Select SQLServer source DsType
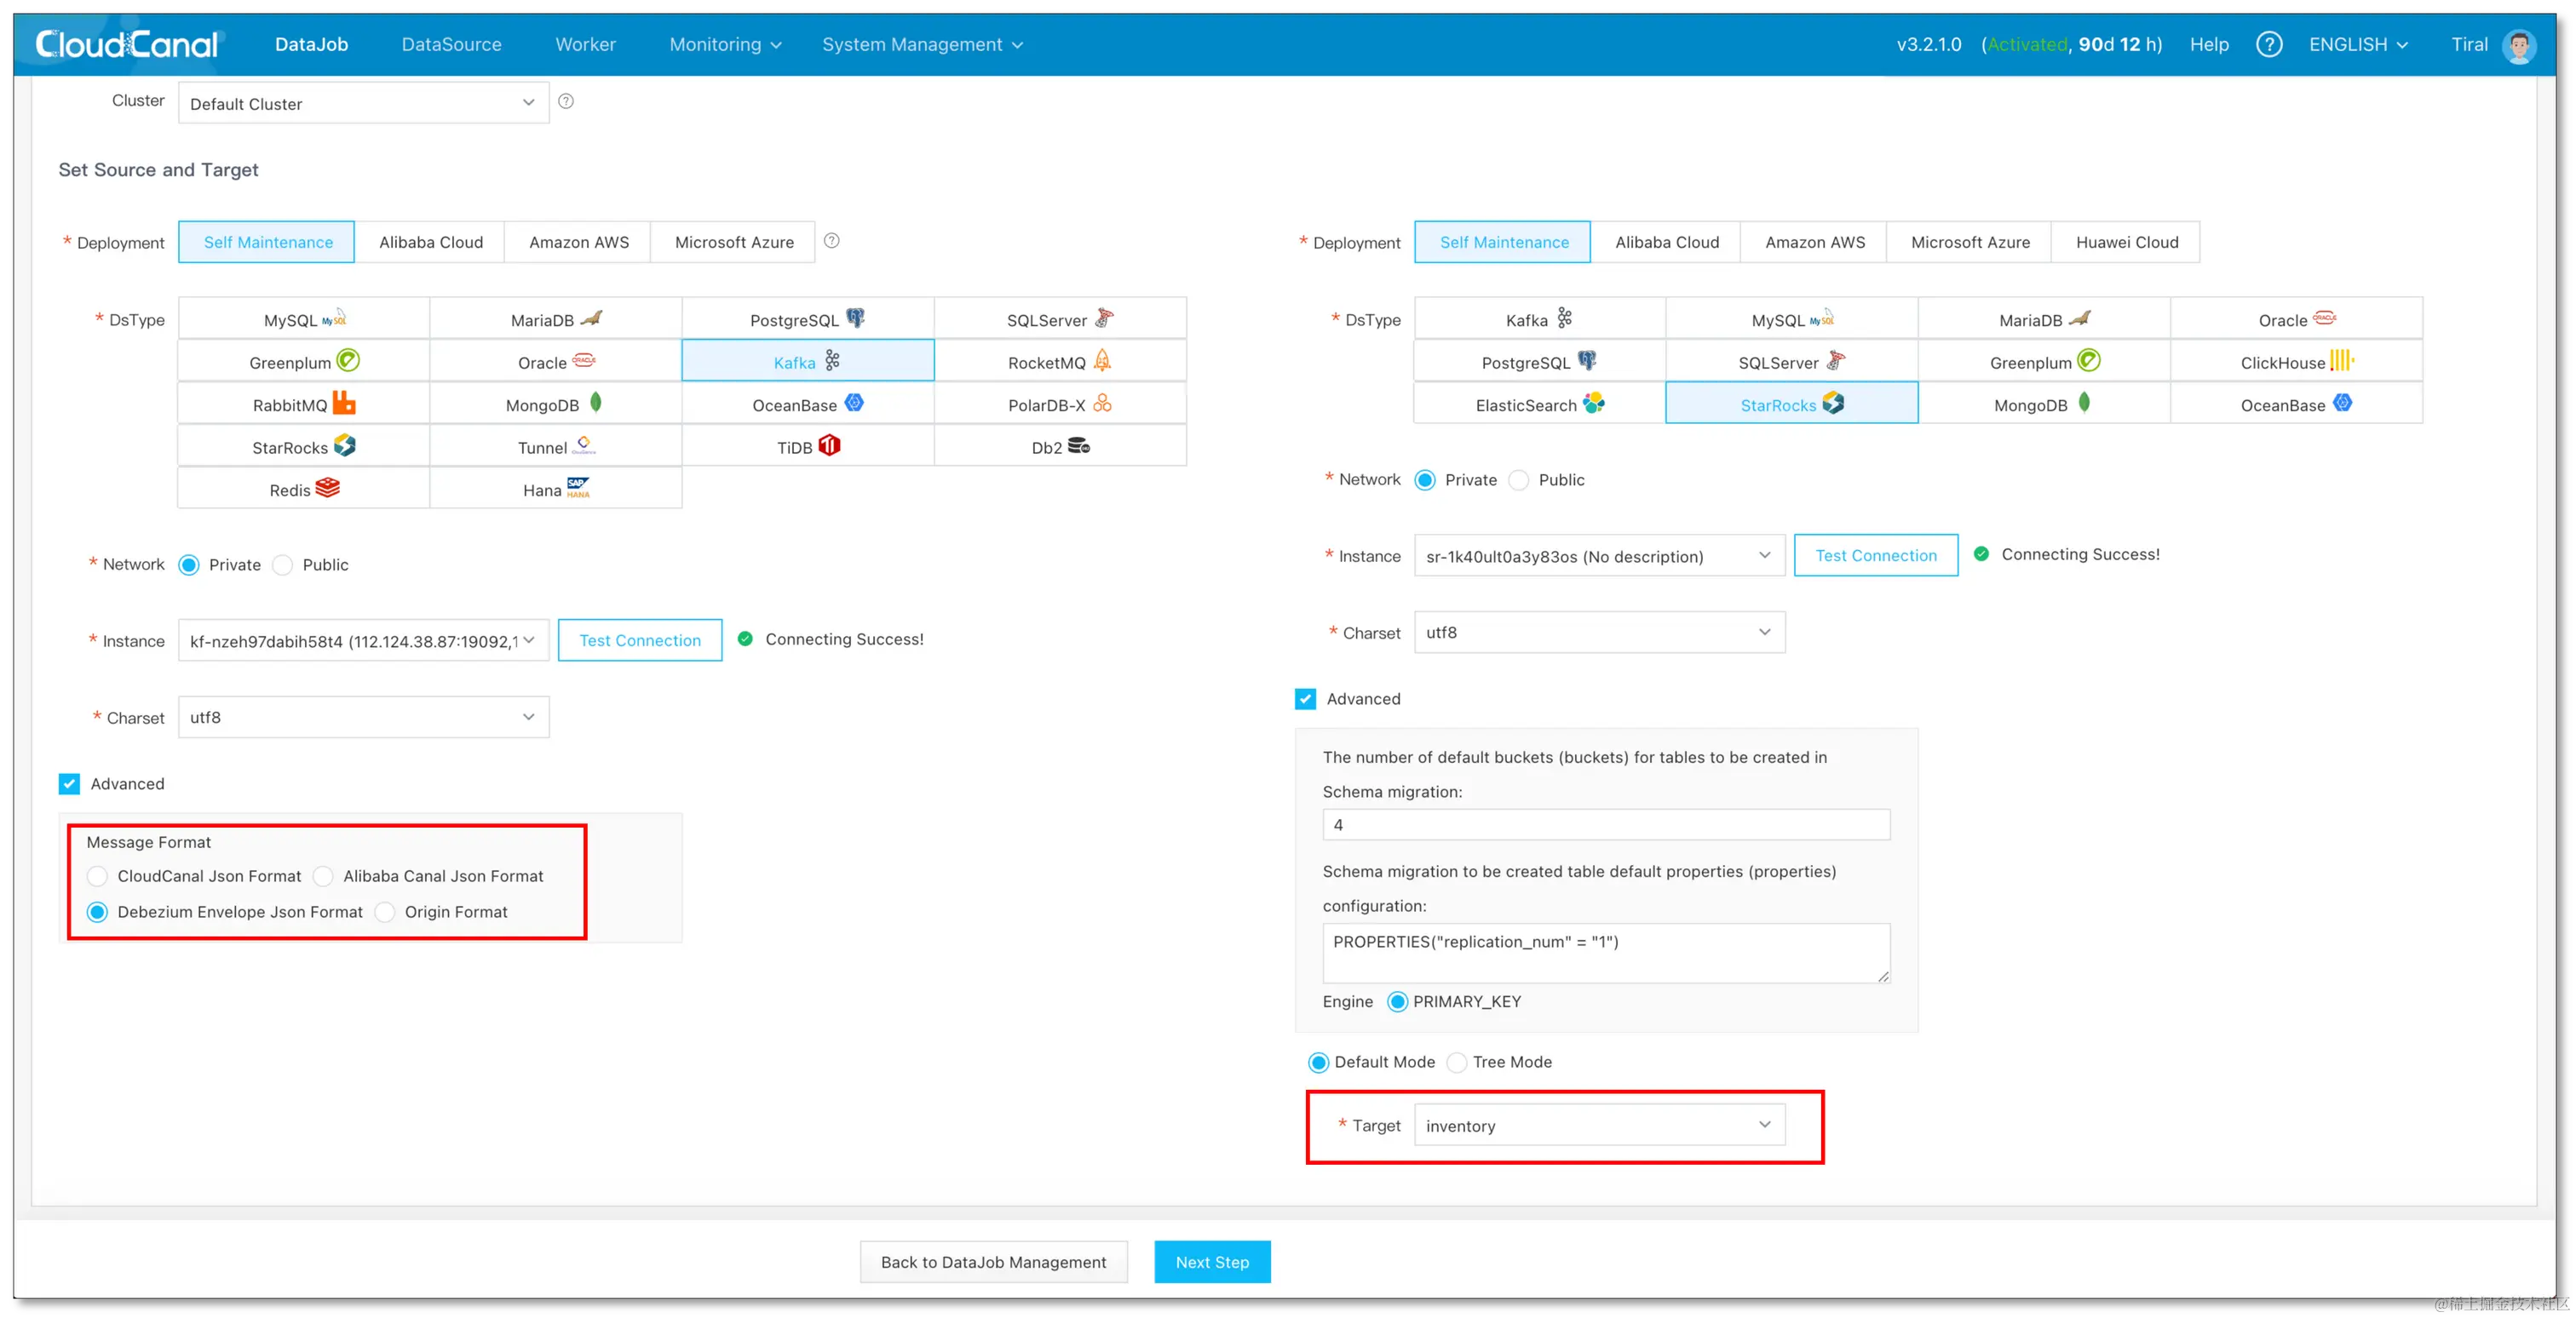The image size is (2576, 1318). click(1060, 318)
